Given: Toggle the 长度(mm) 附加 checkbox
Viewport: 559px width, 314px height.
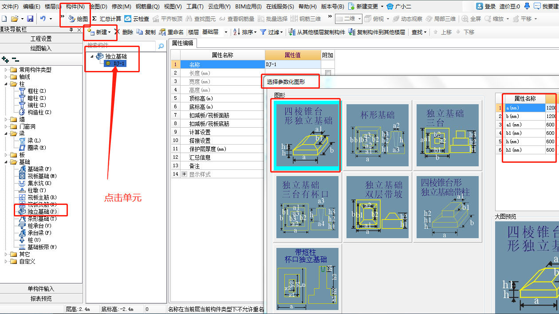Looking at the screenshot, I should (x=328, y=73).
